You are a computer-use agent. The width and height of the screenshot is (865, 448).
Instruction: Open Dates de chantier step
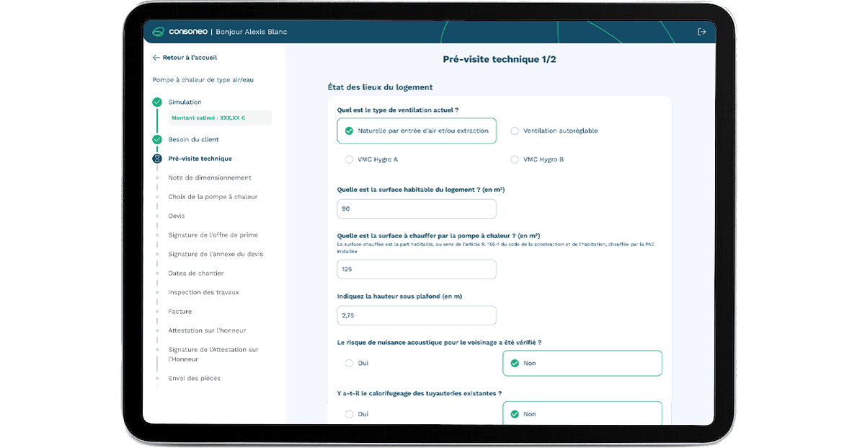coord(196,273)
